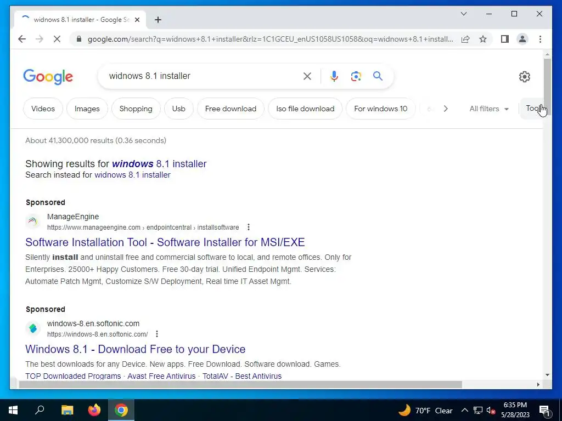Open network settings tray icon
Image resolution: width=562 pixels, height=421 pixels.
pyautogui.click(x=478, y=410)
